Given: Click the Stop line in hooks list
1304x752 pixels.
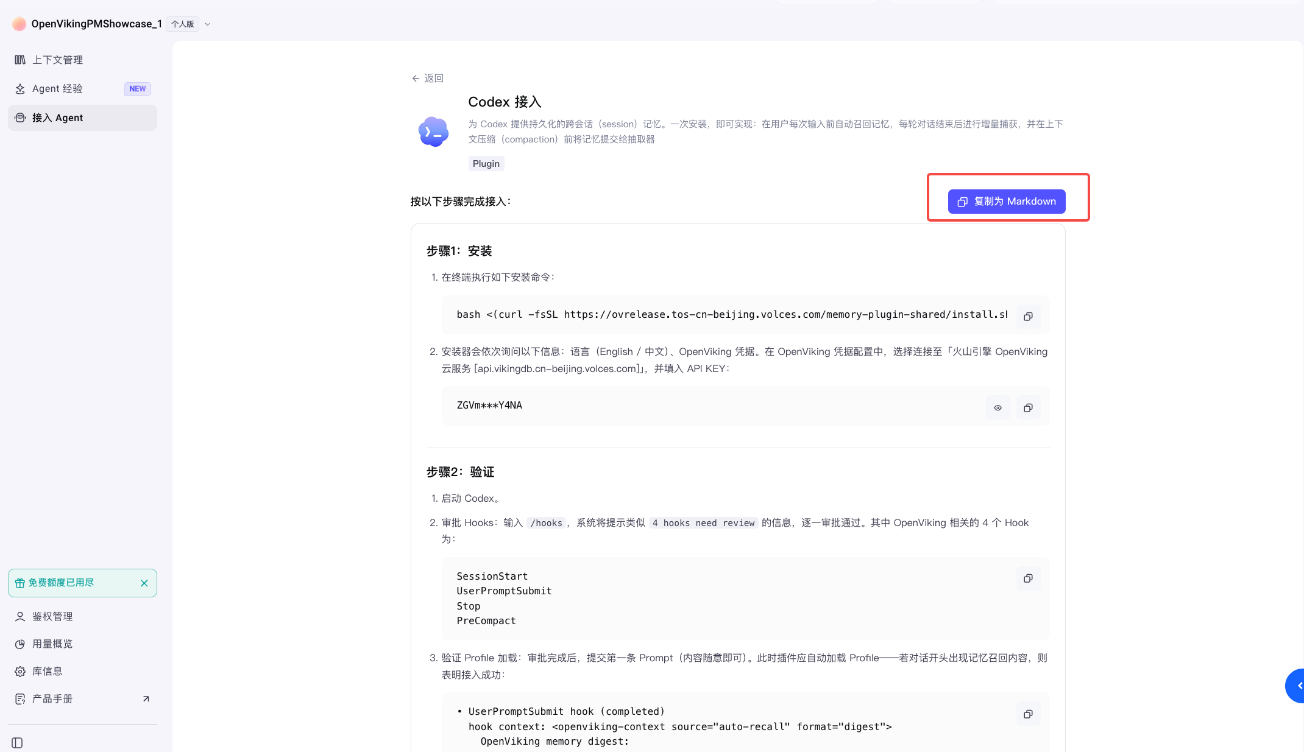Looking at the screenshot, I should coord(469,606).
